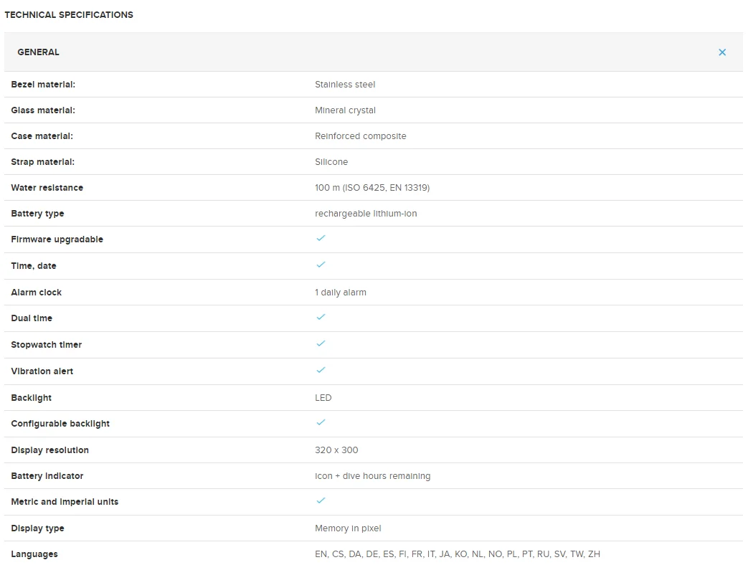Viewport: 748px width, 565px height.
Task: Click the Memory in pixel display type
Action: point(348,528)
